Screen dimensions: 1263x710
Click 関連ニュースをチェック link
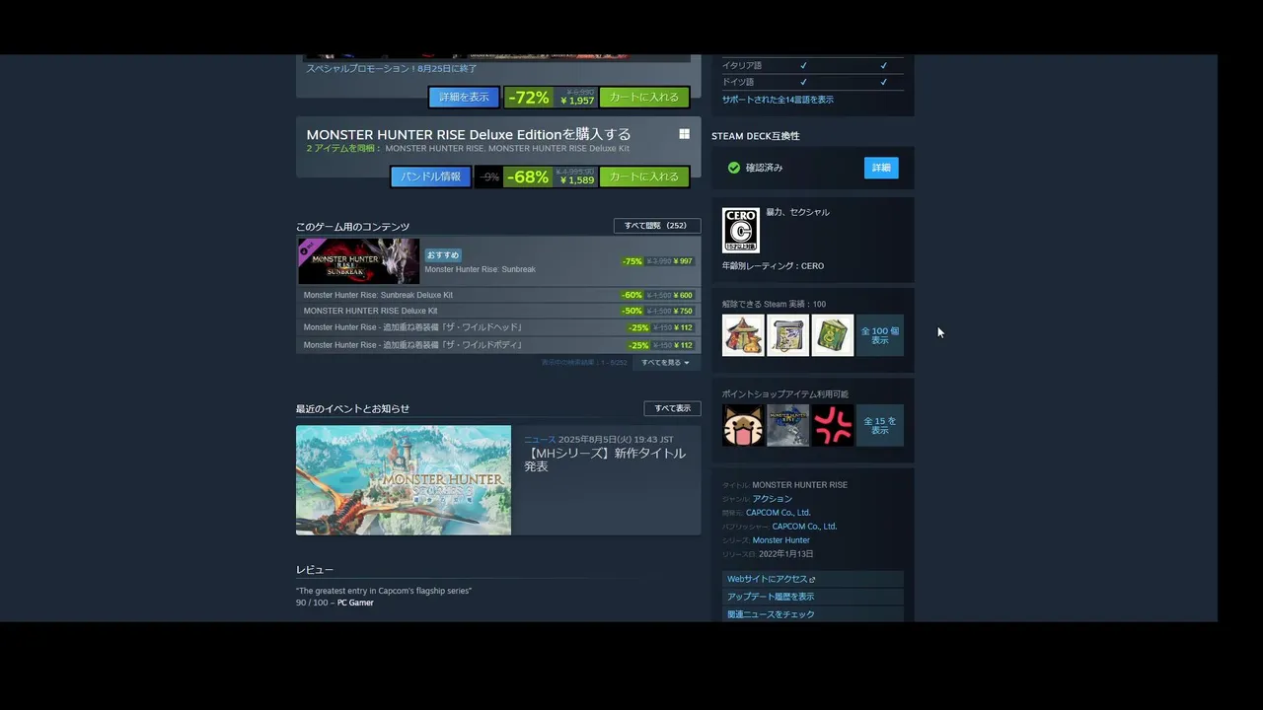coord(813,614)
